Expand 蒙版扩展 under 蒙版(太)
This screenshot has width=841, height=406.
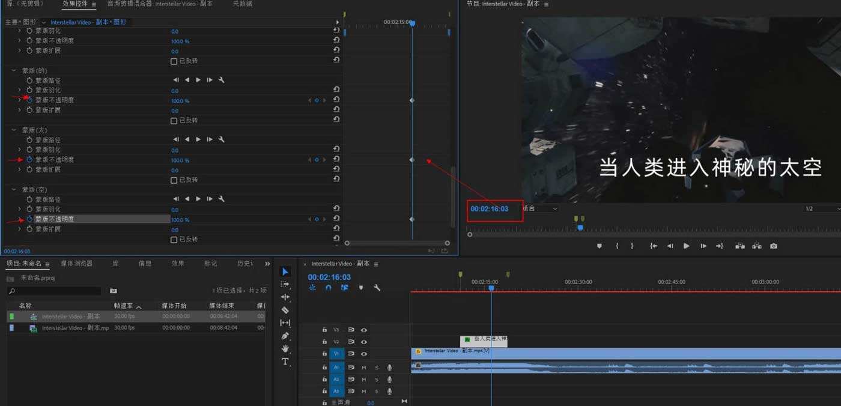coord(19,169)
